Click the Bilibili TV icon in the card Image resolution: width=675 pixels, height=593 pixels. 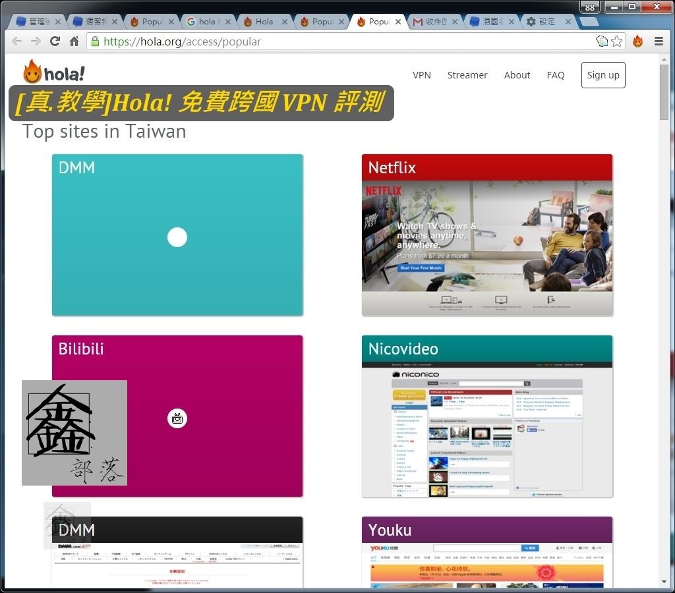[177, 418]
